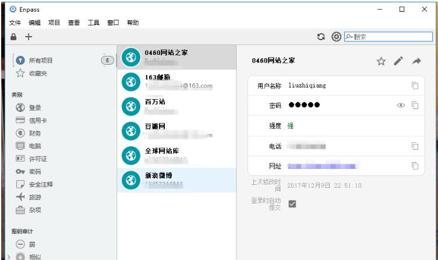Share the item with arrow icon
The height and width of the screenshot is (260, 438).
coord(416,61)
